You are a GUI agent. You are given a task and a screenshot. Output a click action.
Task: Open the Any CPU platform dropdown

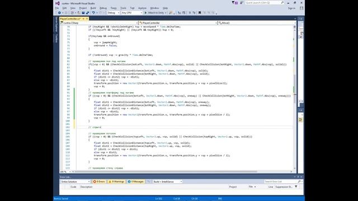[x=132, y=13]
